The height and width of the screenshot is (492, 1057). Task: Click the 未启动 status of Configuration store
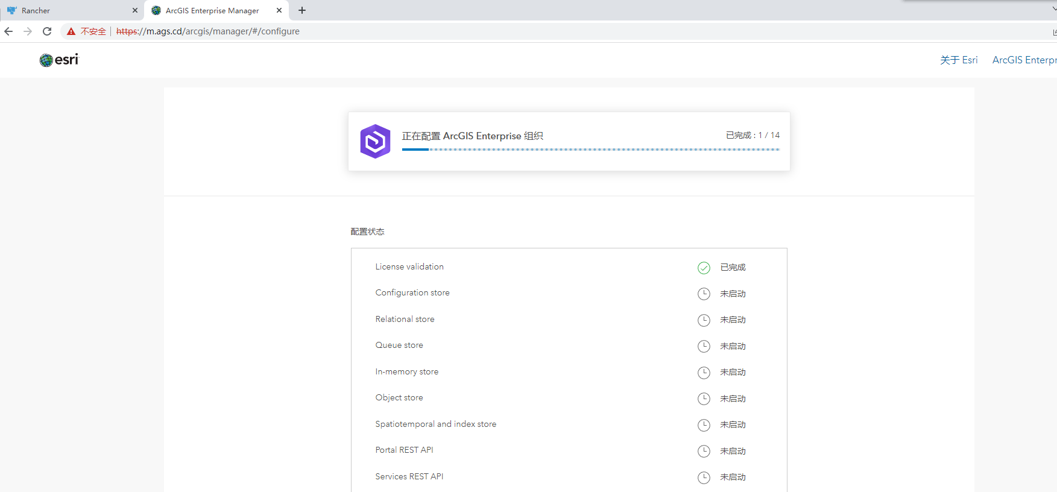(x=733, y=294)
